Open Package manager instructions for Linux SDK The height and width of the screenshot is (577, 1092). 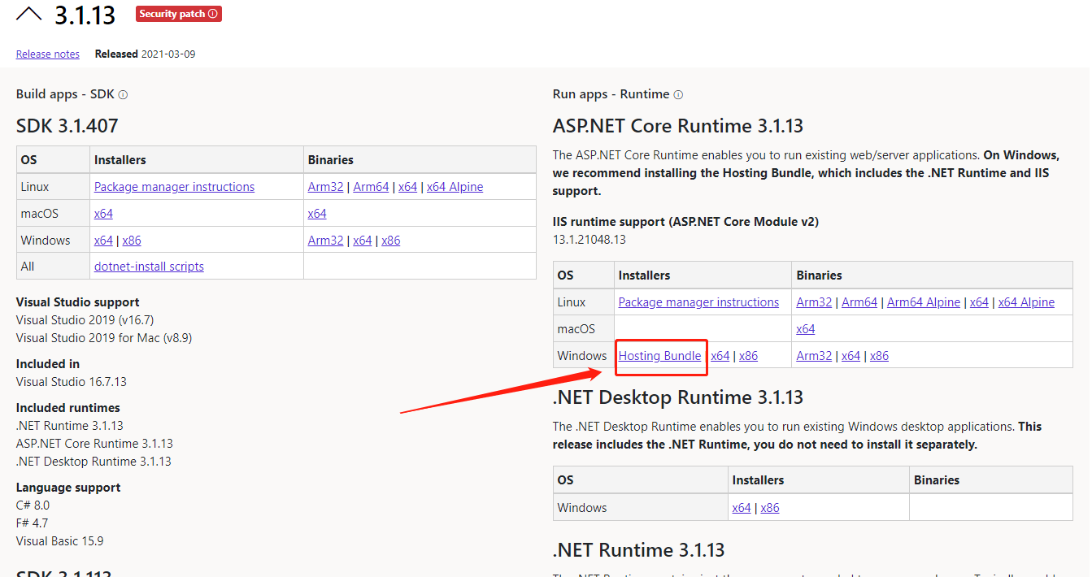tap(173, 186)
